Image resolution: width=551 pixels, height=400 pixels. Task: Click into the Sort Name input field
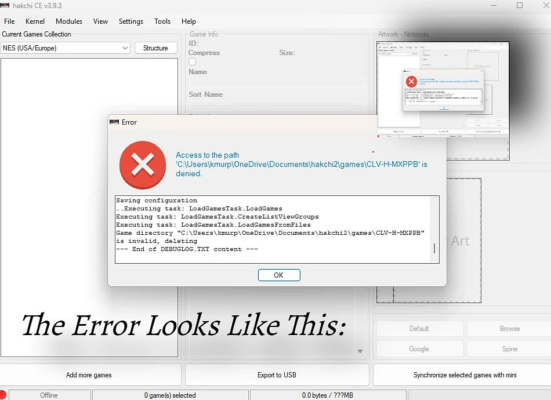coord(277,105)
